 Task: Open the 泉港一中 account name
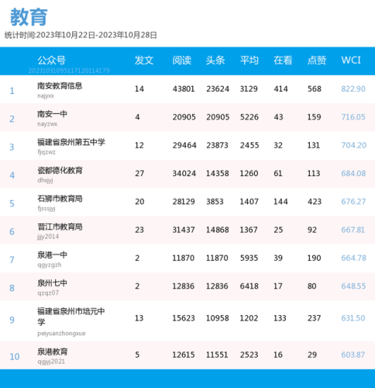[52, 255]
